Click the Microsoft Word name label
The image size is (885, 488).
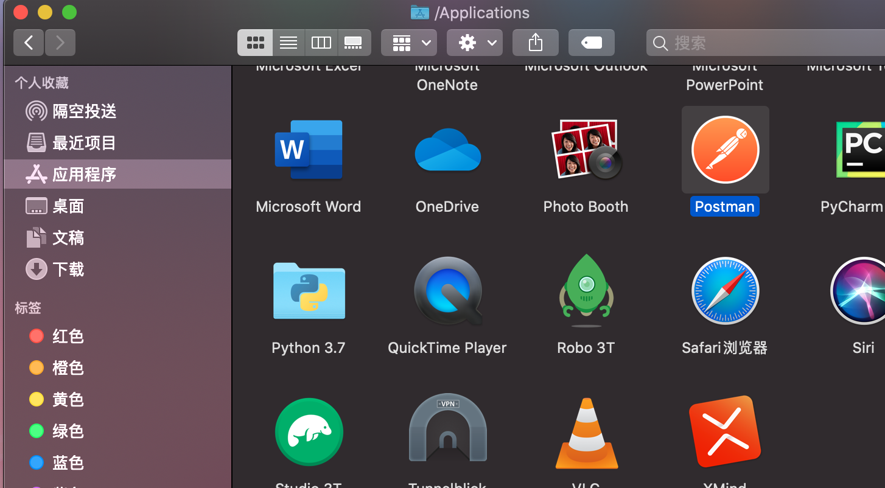click(309, 206)
